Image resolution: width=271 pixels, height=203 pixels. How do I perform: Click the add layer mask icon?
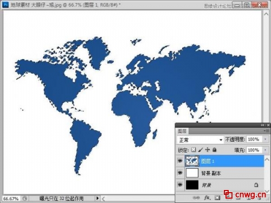(217, 198)
